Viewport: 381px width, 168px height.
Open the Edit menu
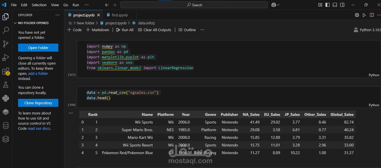coord(24,5)
